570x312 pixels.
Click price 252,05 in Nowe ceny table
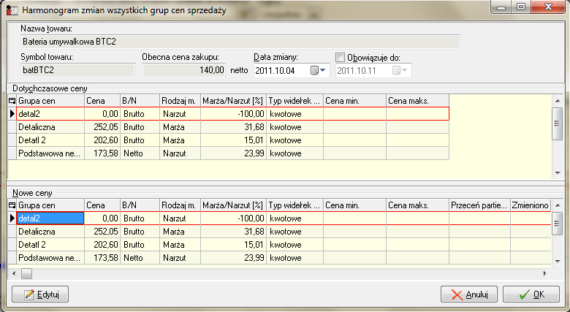[102, 232]
